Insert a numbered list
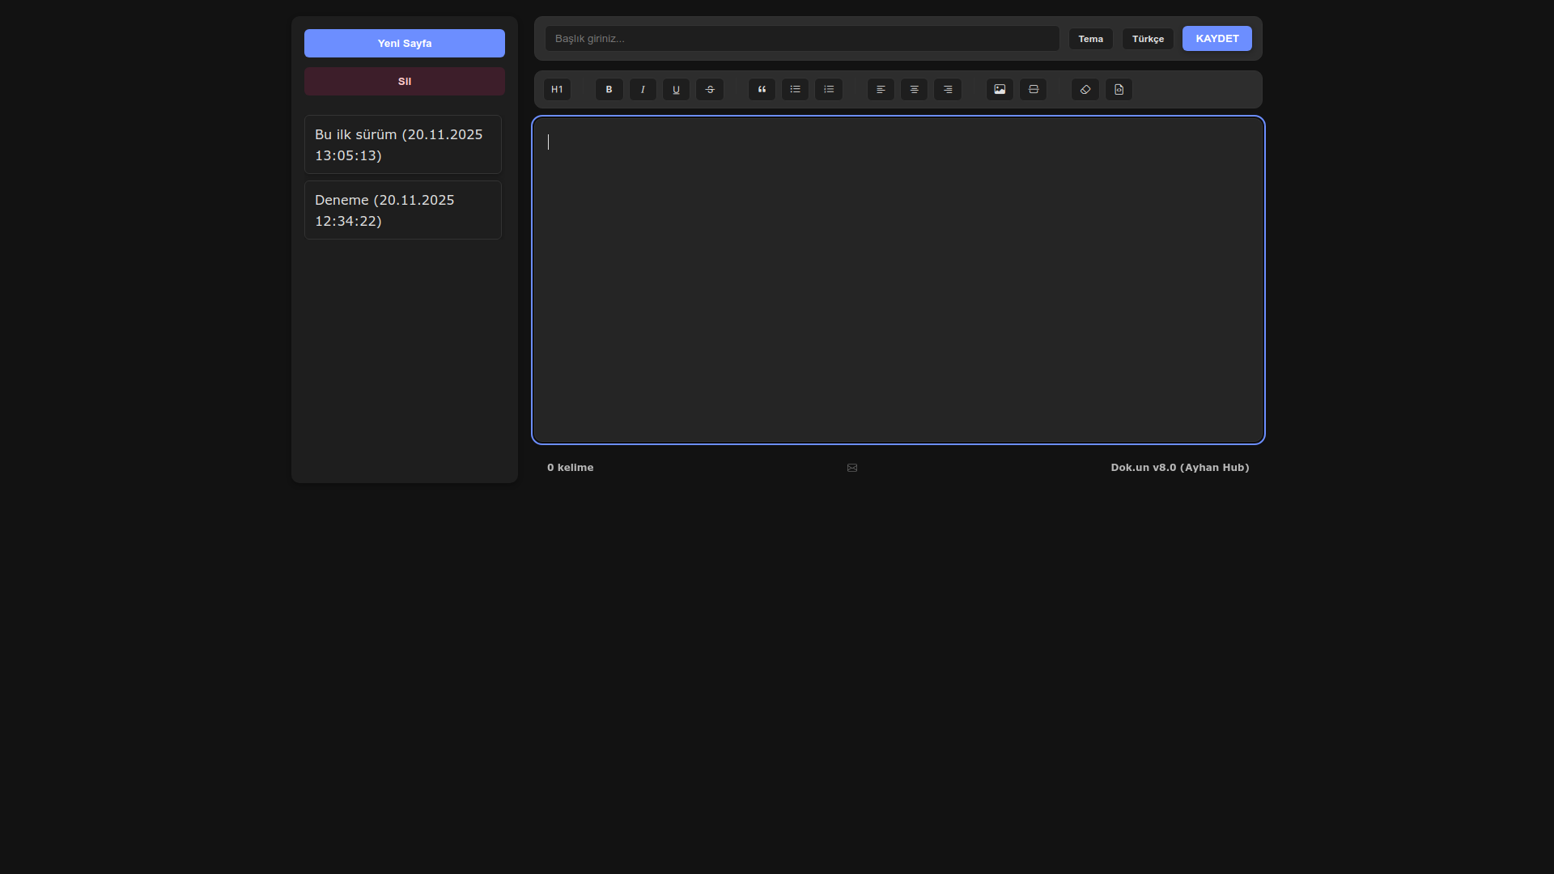Screen dimensions: 1554x874 829,90
